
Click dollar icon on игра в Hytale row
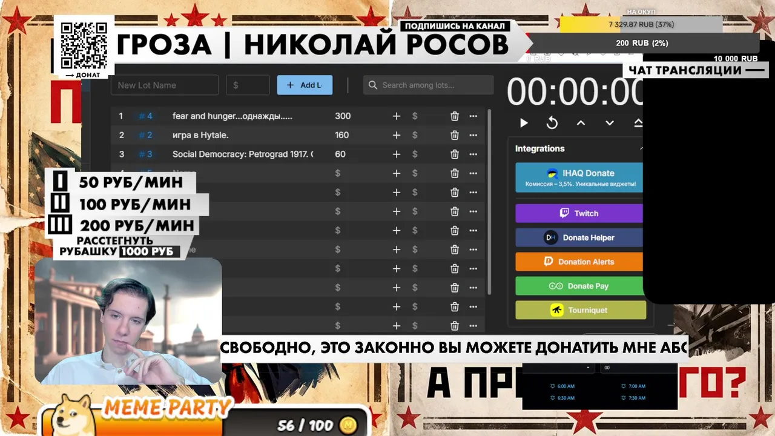tap(415, 135)
